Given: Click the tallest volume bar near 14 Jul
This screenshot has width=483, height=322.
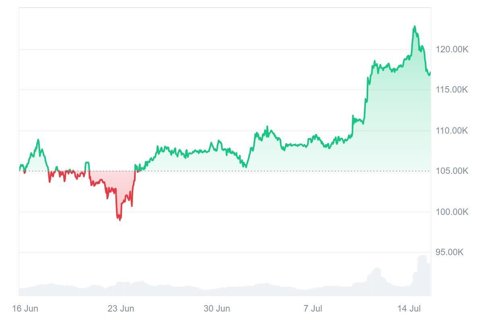Looking at the screenshot, I should tap(422, 257).
